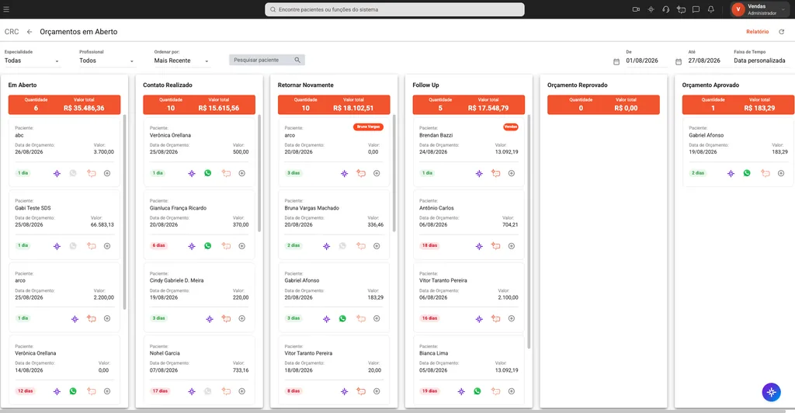Click the 17 dias badge on Nohel Garcia card
This screenshot has height=413, width=795.
click(160, 390)
